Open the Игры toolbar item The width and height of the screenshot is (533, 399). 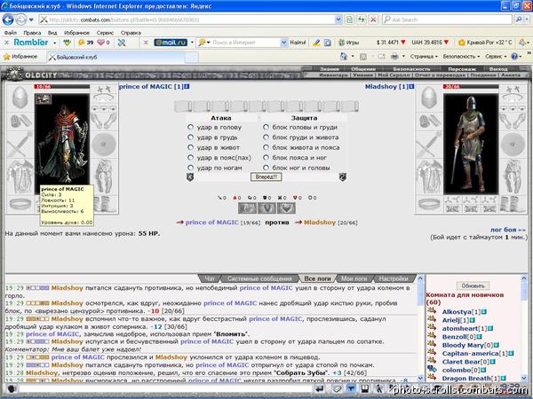tap(349, 43)
